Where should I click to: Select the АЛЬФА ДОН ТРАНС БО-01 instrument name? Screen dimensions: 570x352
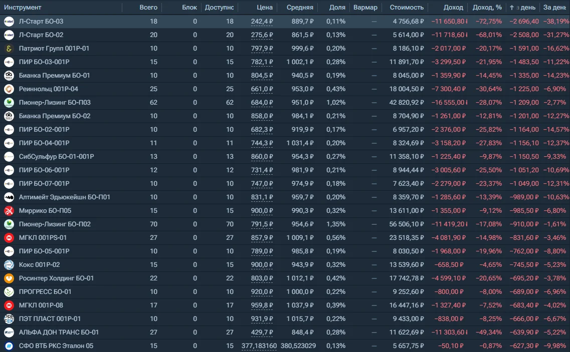(59, 332)
